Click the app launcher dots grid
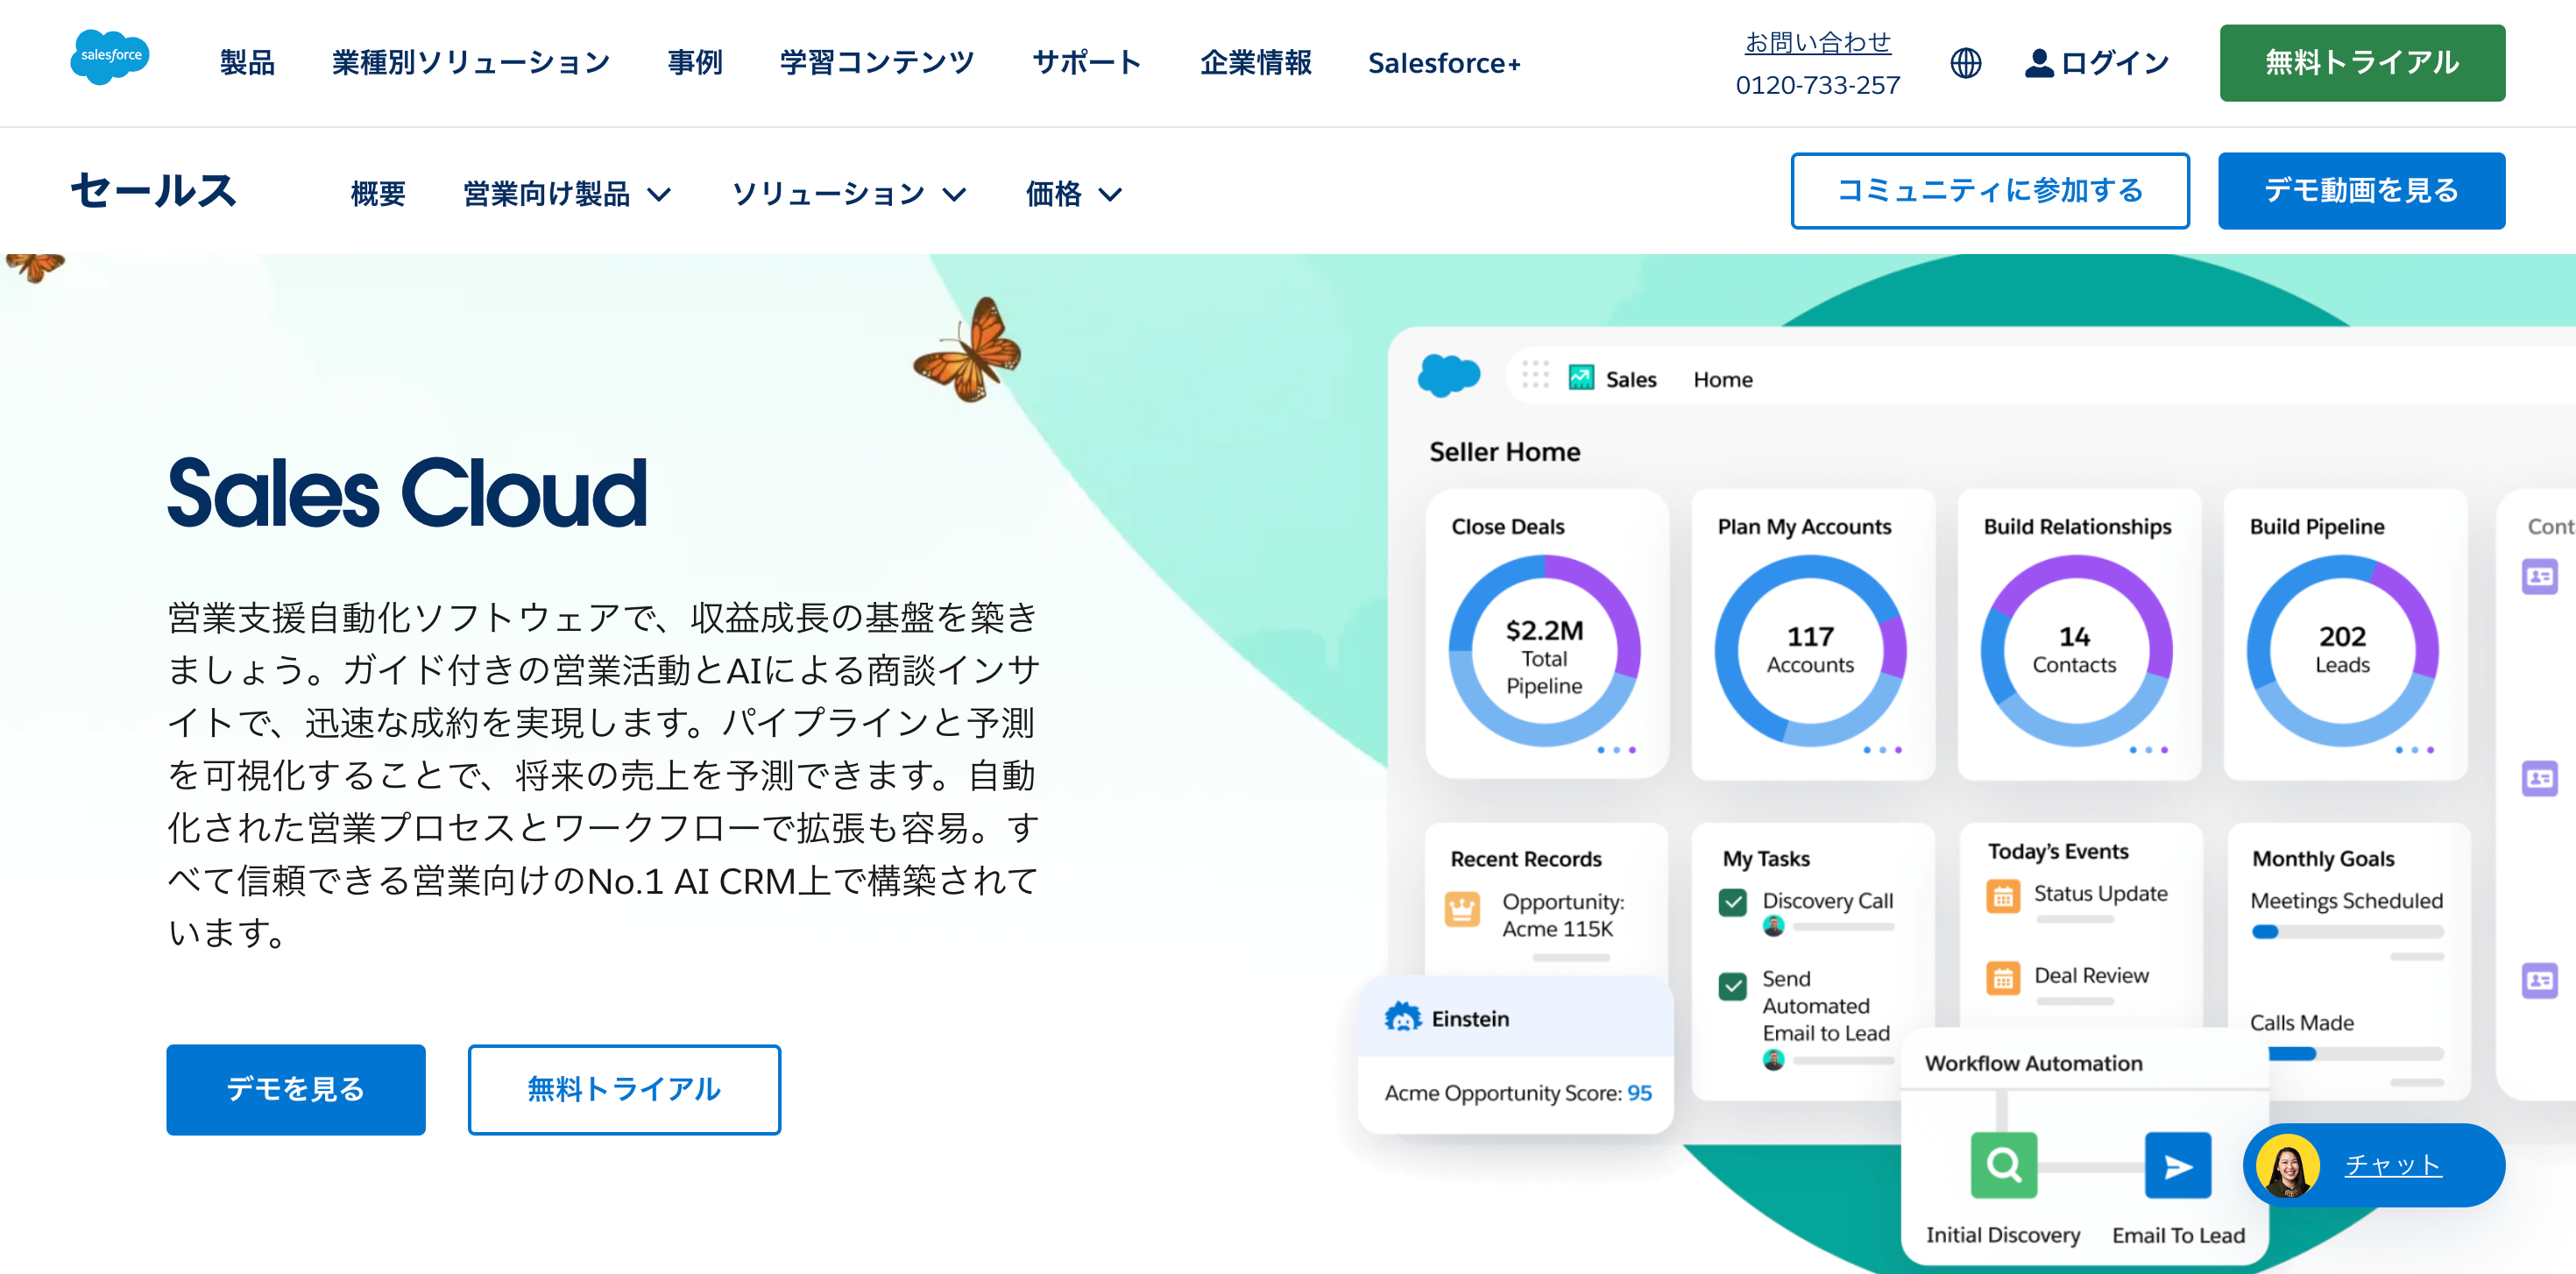This screenshot has height=1274, width=2576. (x=1535, y=376)
